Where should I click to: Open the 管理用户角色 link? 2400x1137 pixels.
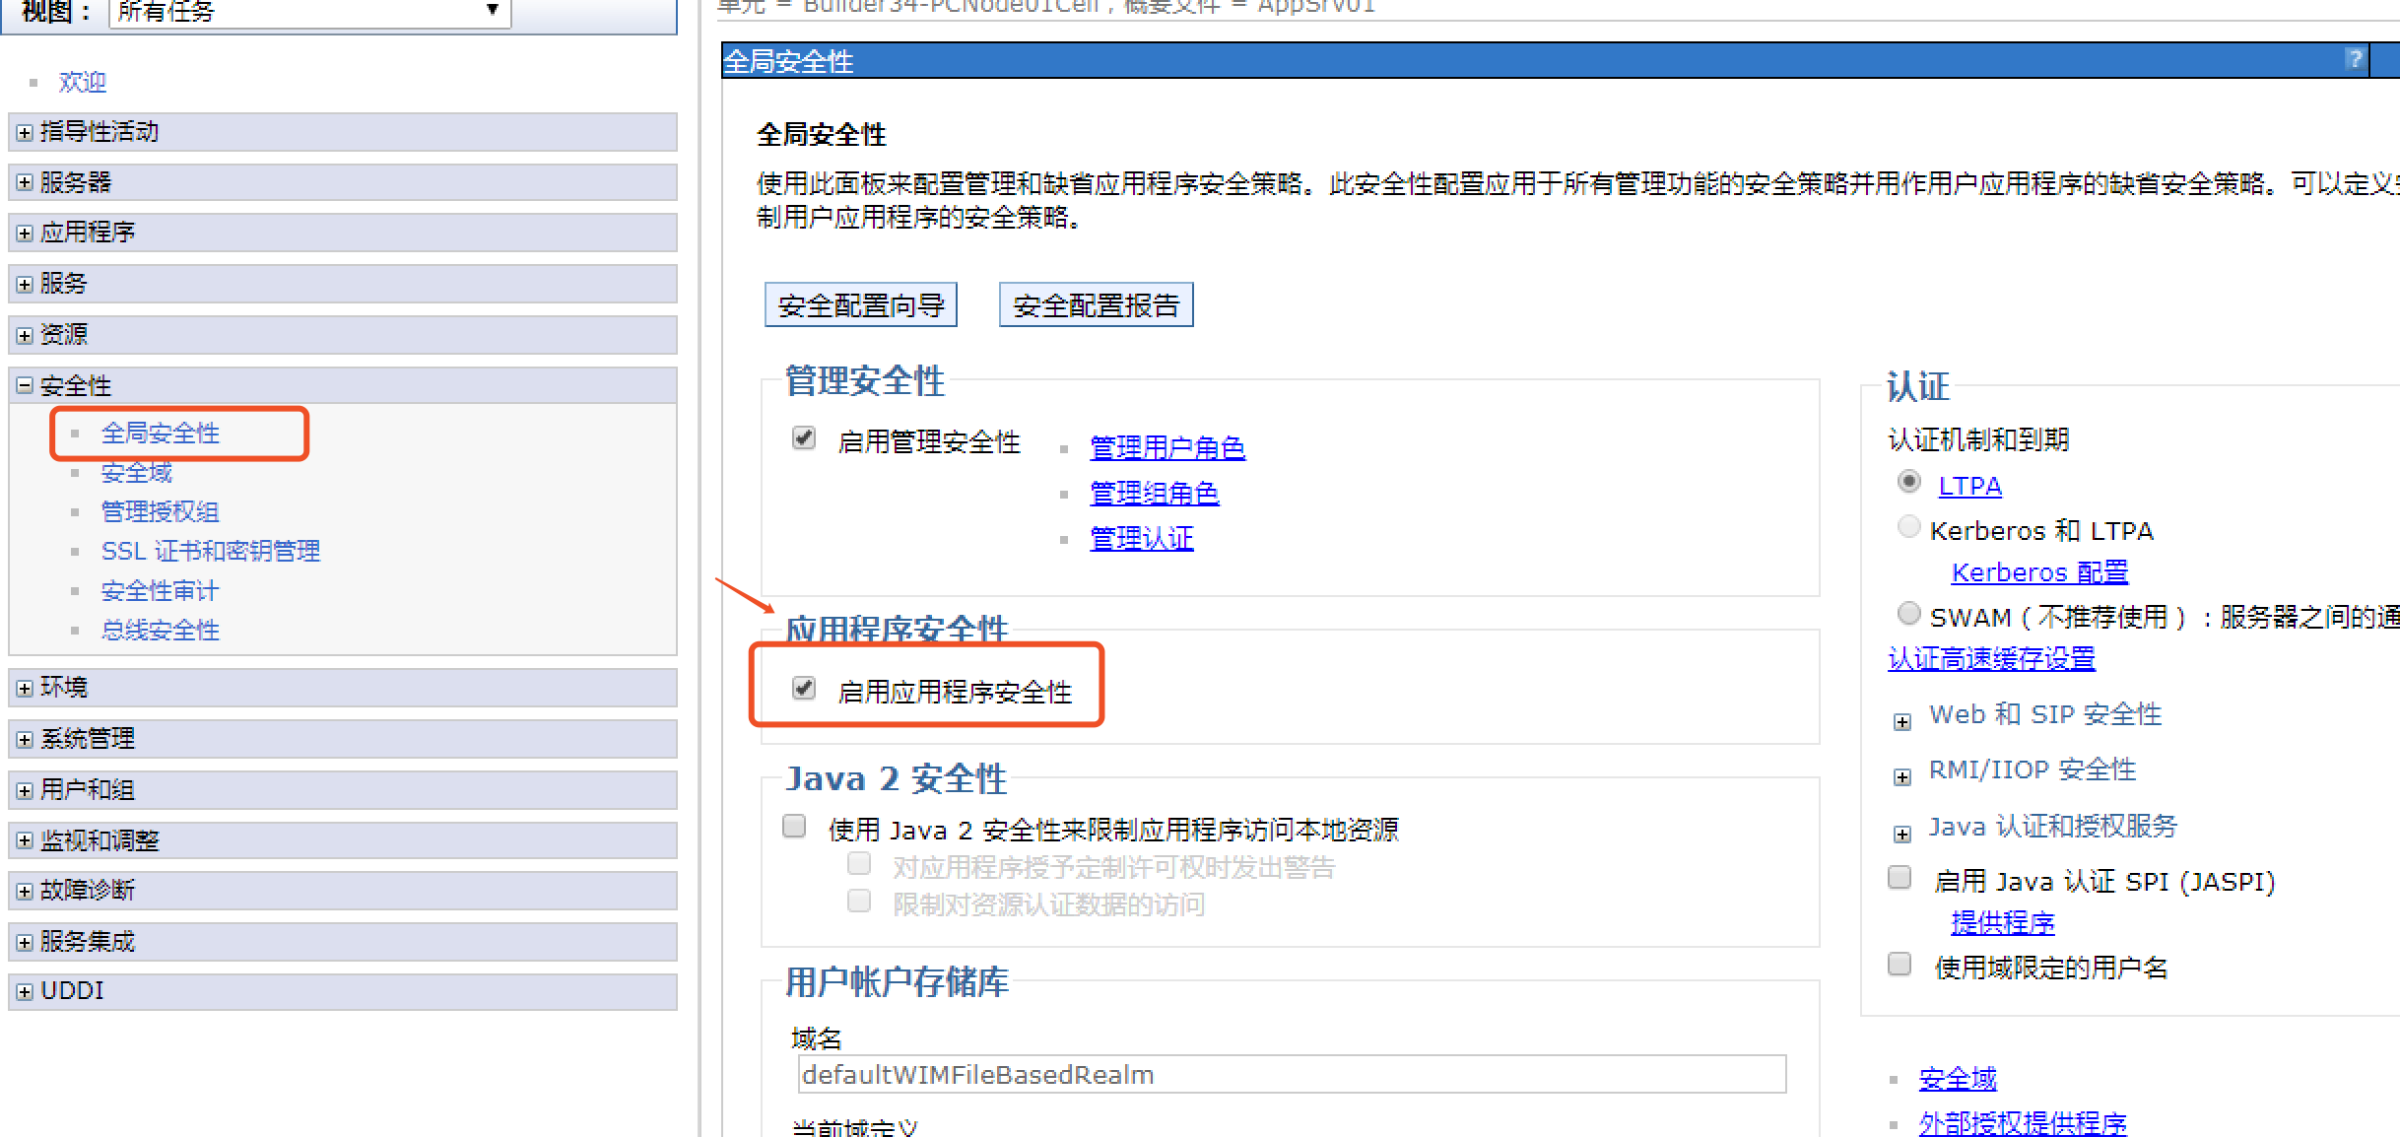click(x=1167, y=448)
